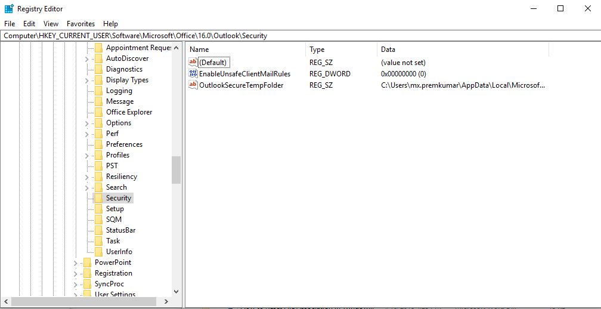Open the View menu
Viewport: 601px width, 309px height.
51,24
